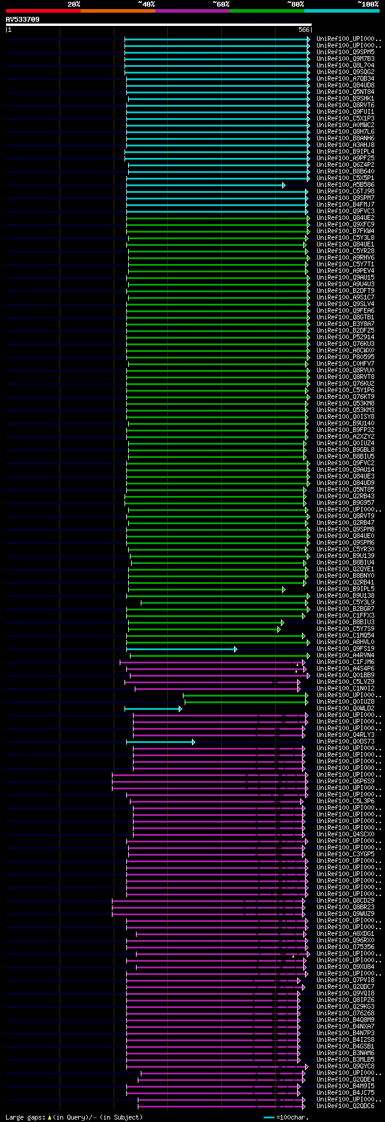Open hit UniRef100_B8B640
Screen dimensions: 385x1122
[345, 172]
